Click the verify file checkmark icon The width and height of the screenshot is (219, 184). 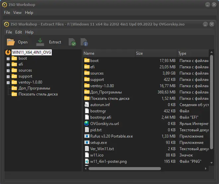coord(72,42)
